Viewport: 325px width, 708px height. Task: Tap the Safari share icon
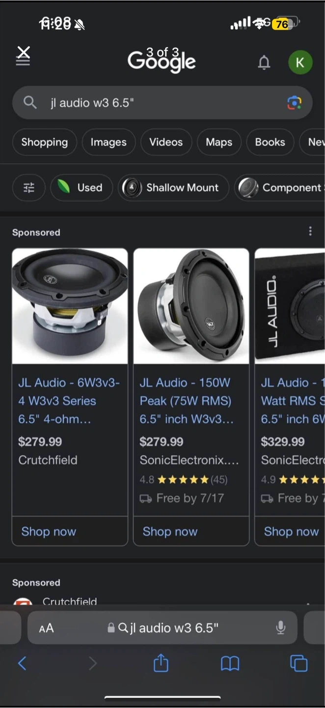161,664
